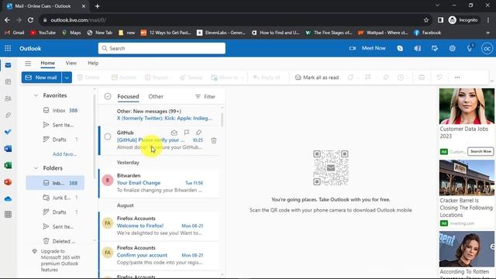The width and height of the screenshot is (496, 279).
Task: Collapse the Favorites section
Action: point(36,95)
